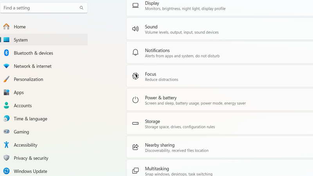Open Gaming settings
The width and height of the screenshot is (313, 176).
[x=44, y=132]
